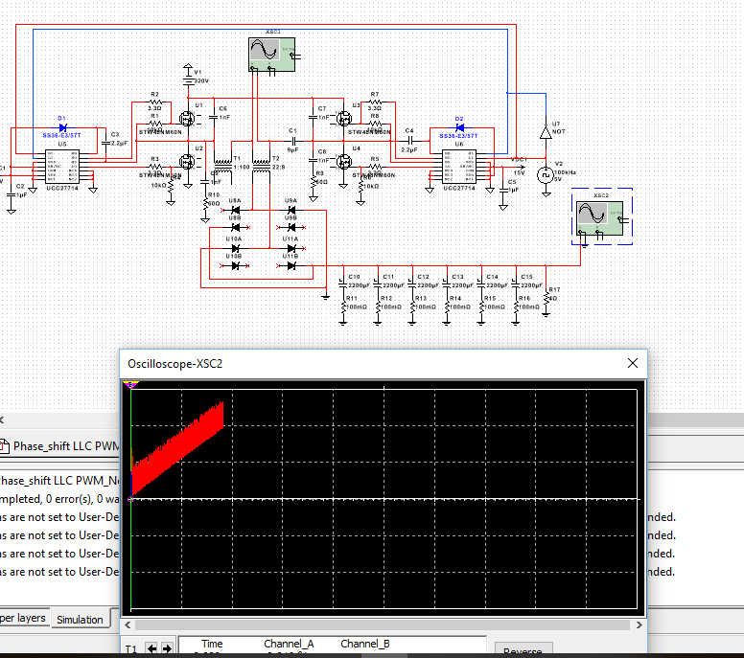Select the R17 load resistor
Image resolution: width=744 pixels, height=658 pixels.
[547, 298]
